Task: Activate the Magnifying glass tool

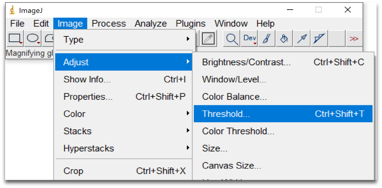Action: (x=232, y=39)
